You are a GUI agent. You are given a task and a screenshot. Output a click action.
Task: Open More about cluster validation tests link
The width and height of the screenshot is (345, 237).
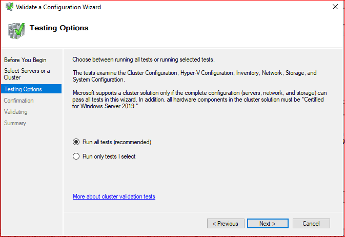114,196
